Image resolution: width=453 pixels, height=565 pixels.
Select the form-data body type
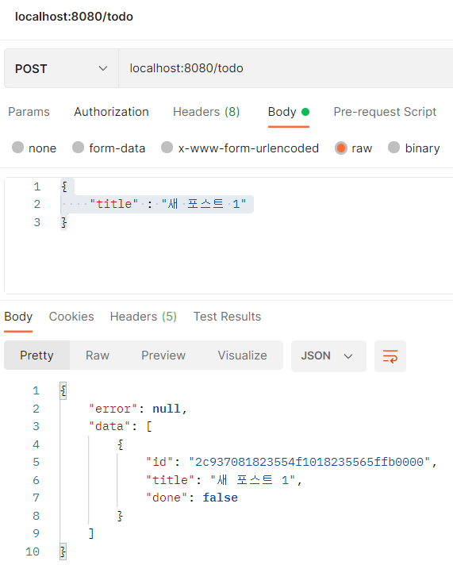109,148
